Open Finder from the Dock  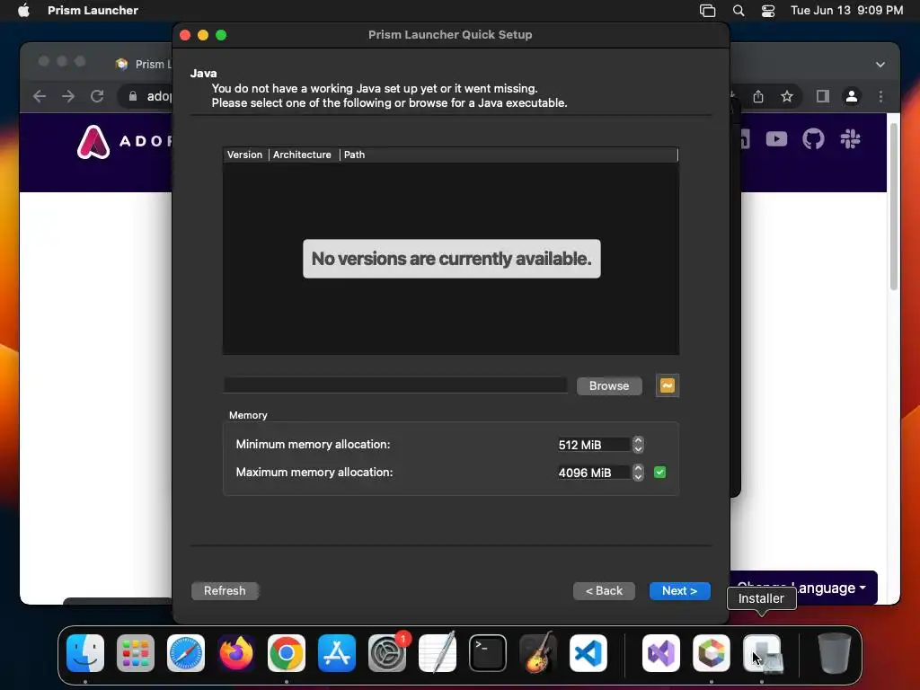tap(85, 653)
